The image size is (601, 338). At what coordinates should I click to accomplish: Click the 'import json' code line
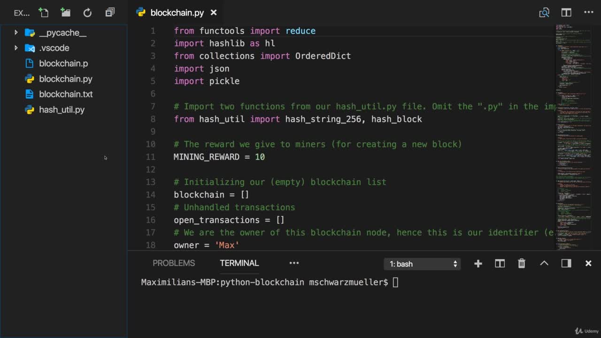pos(201,69)
